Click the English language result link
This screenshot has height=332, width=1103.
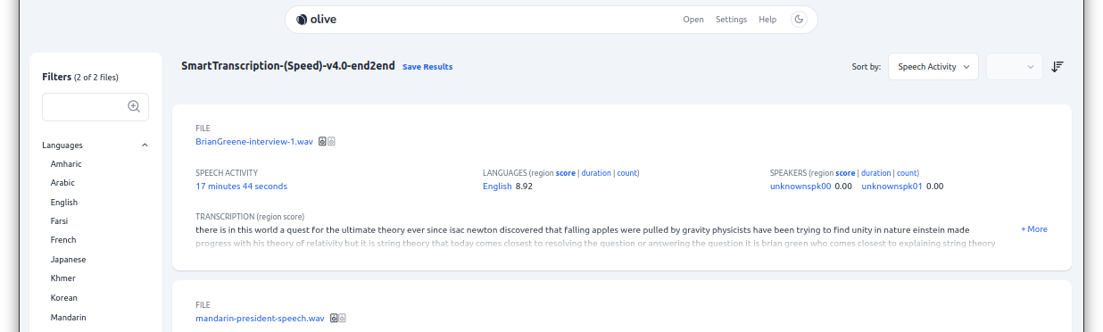[x=497, y=187]
